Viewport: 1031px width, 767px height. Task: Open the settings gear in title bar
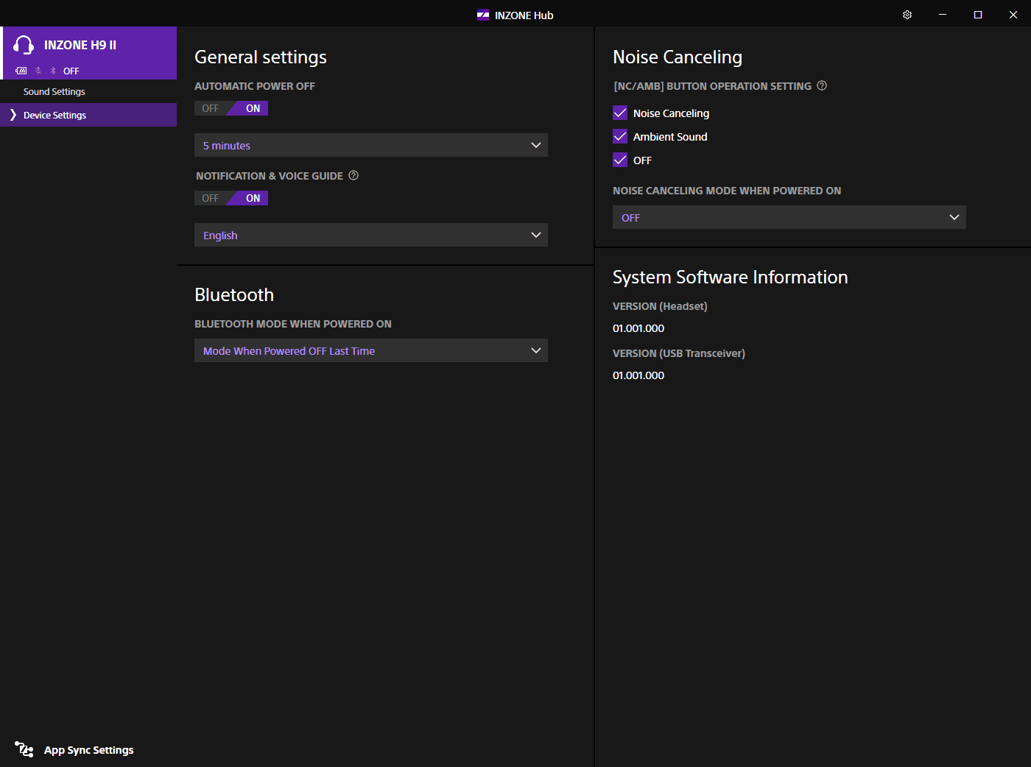tap(907, 15)
